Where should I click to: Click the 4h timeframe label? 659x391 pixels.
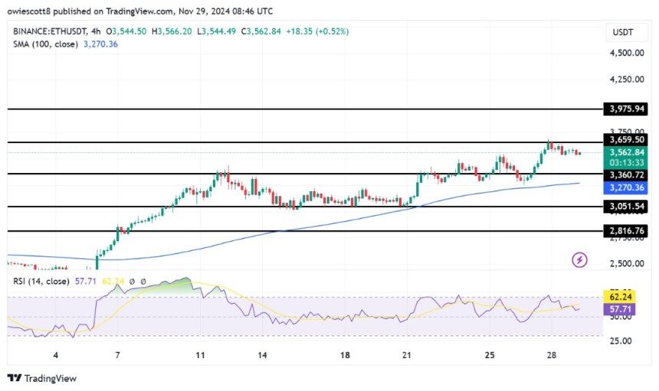pyautogui.click(x=96, y=31)
